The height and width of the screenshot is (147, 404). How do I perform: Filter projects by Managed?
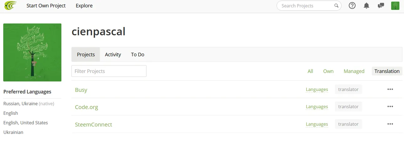354,71
